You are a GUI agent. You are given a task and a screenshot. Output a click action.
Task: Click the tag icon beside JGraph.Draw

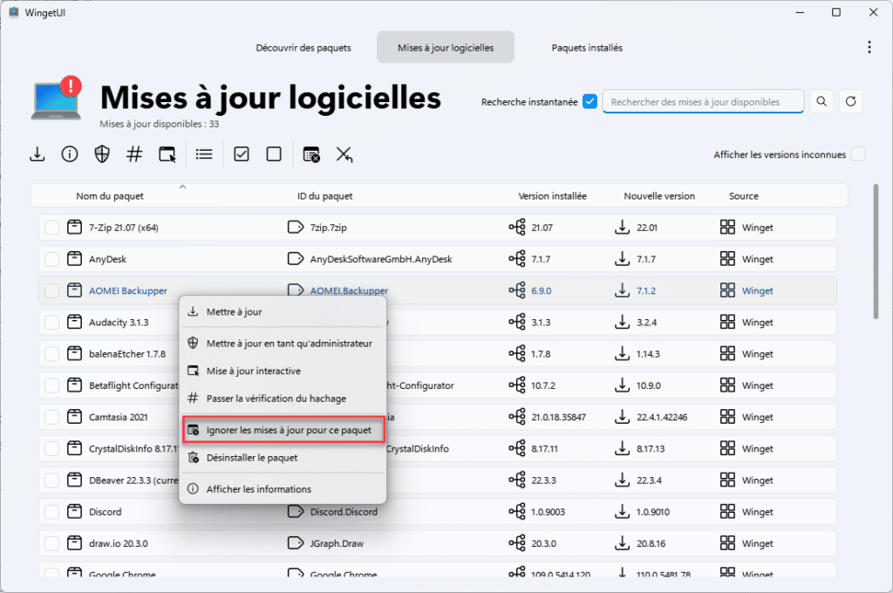pyautogui.click(x=296, y=543)
